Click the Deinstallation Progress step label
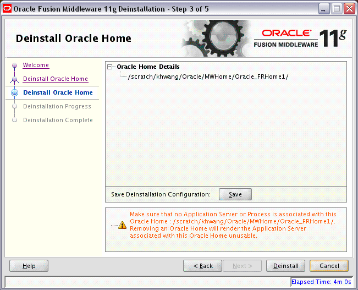The height and width of the screenshot is (290, 358). pos(57,106)
